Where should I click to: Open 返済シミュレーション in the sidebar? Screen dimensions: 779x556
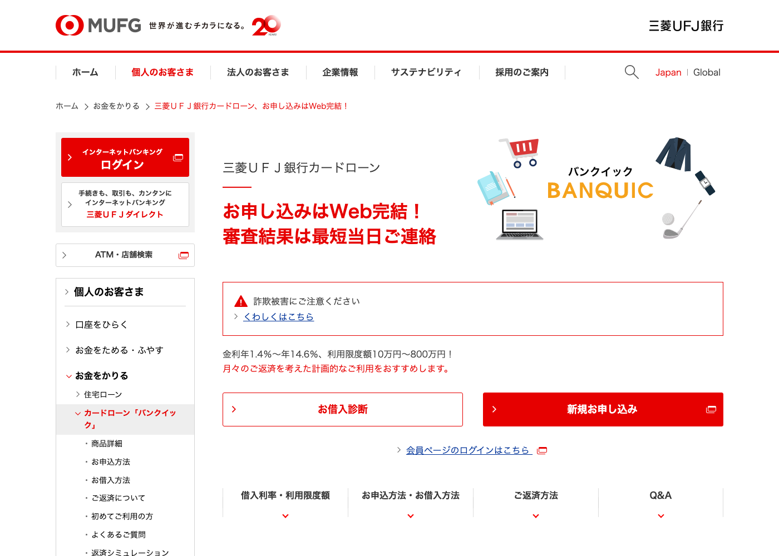tap(130, 552)
